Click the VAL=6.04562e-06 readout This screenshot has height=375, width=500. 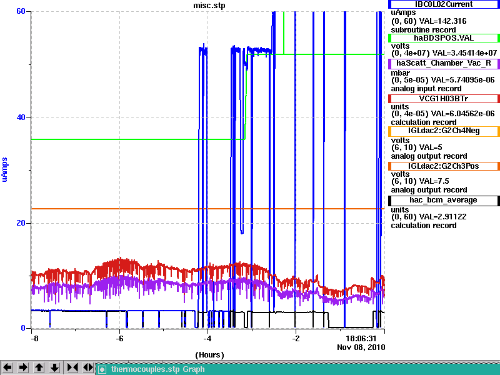coord(462,114)
